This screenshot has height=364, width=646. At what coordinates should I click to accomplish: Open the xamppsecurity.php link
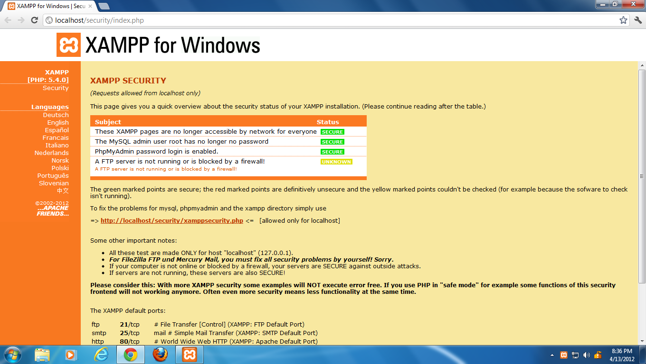[x=172, y=221]
